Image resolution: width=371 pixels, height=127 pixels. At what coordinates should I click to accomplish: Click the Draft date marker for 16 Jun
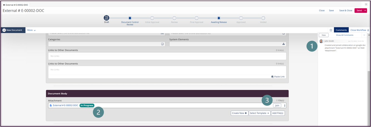tap(107, 18)
